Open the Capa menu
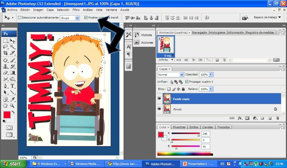Screen dimensions: 287x168 tap(50, 10)
